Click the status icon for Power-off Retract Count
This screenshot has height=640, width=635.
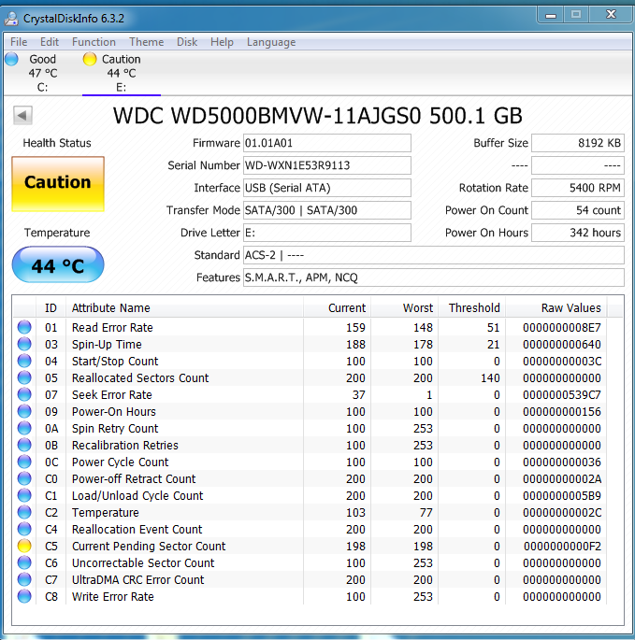pos(24,478)
